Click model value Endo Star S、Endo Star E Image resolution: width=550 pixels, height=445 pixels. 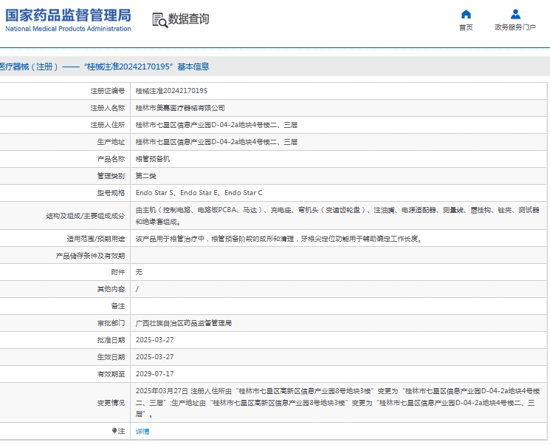pyautogui.click(x=176, y=192)
